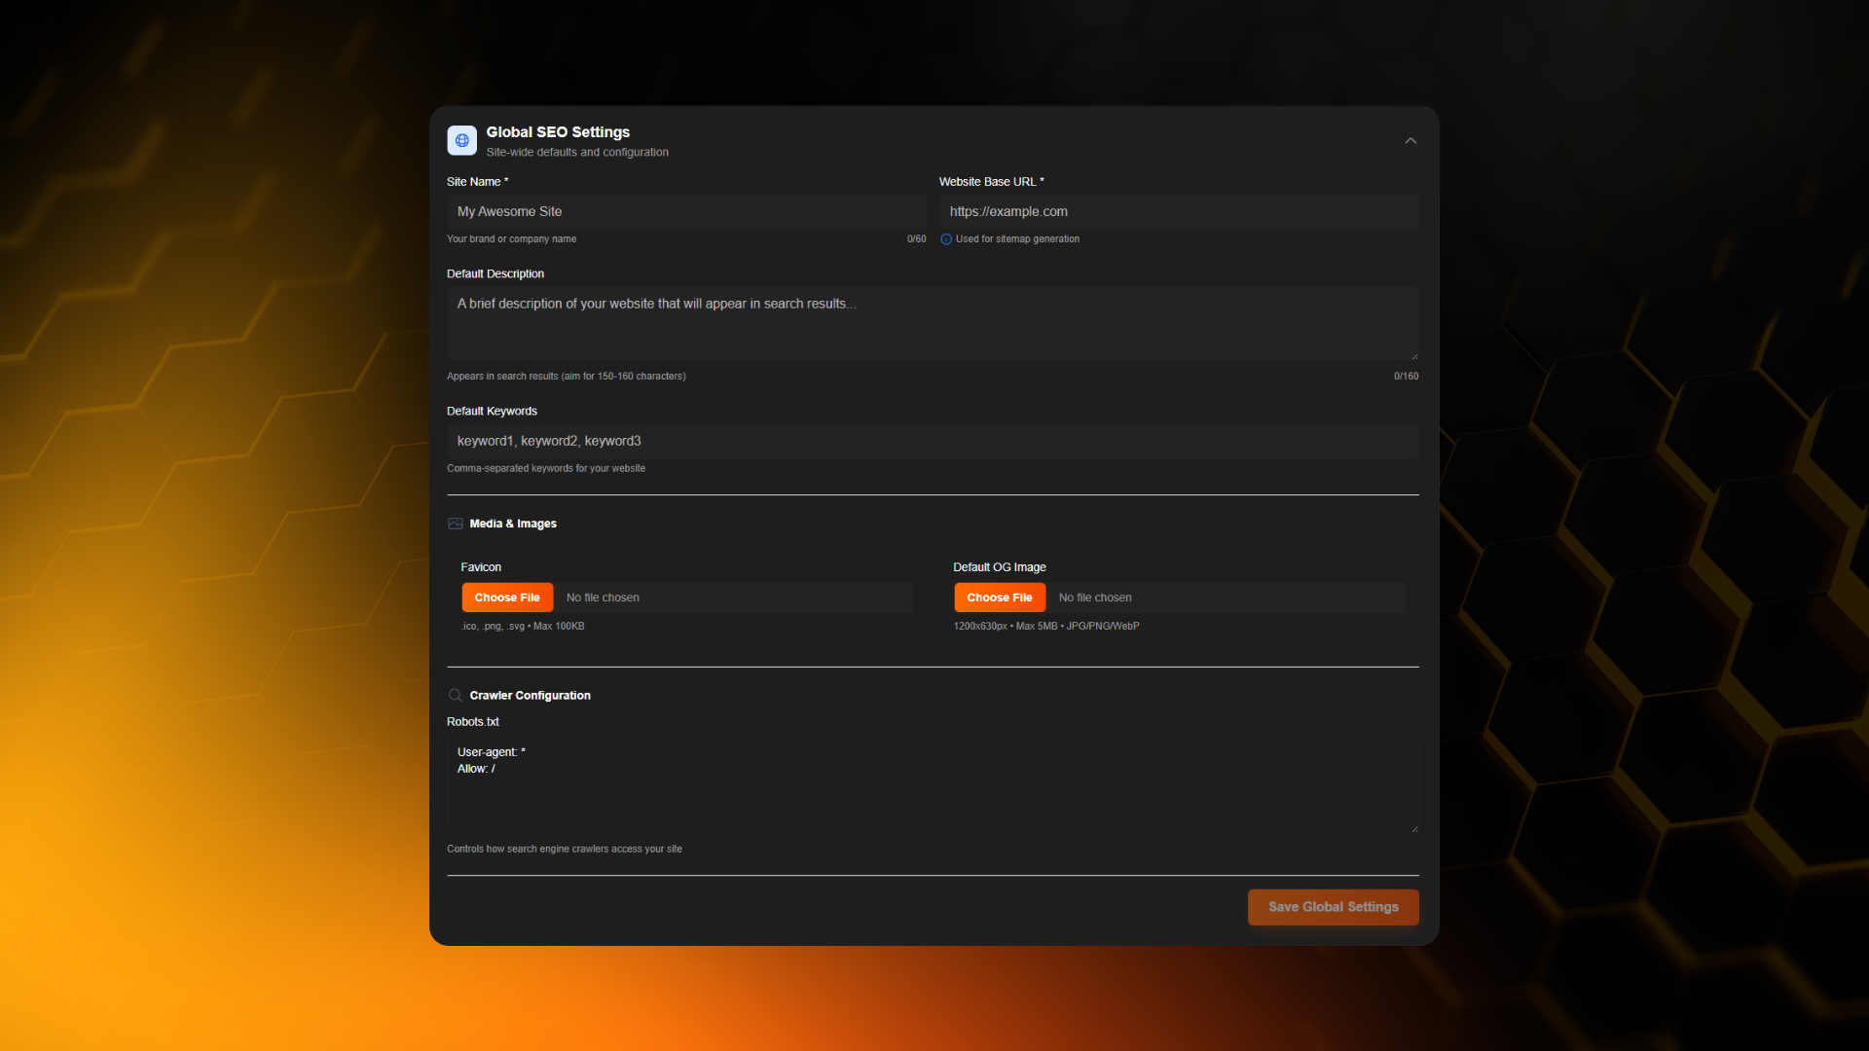This screenshot has height=1051, width=1869.
Task: Click the Website Base URL field
Action: coord(1178,211)
